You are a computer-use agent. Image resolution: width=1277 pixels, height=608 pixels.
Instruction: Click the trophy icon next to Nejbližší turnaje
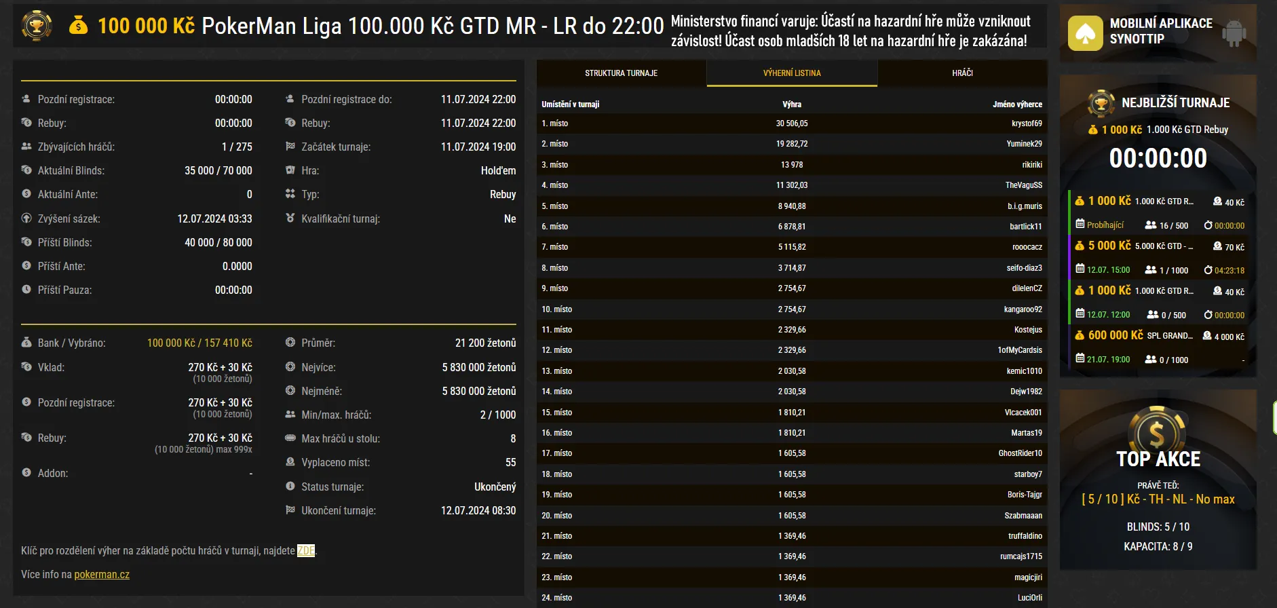(x=1101, y=103)
